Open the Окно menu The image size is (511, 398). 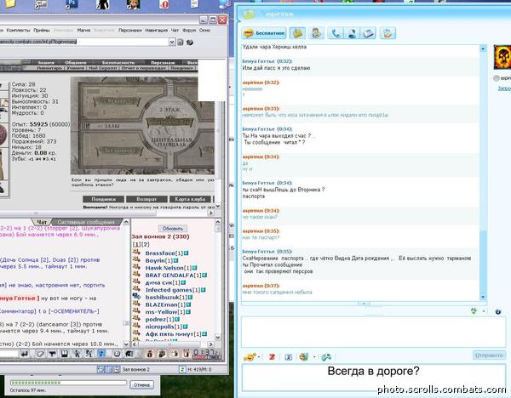coord(204,31)
